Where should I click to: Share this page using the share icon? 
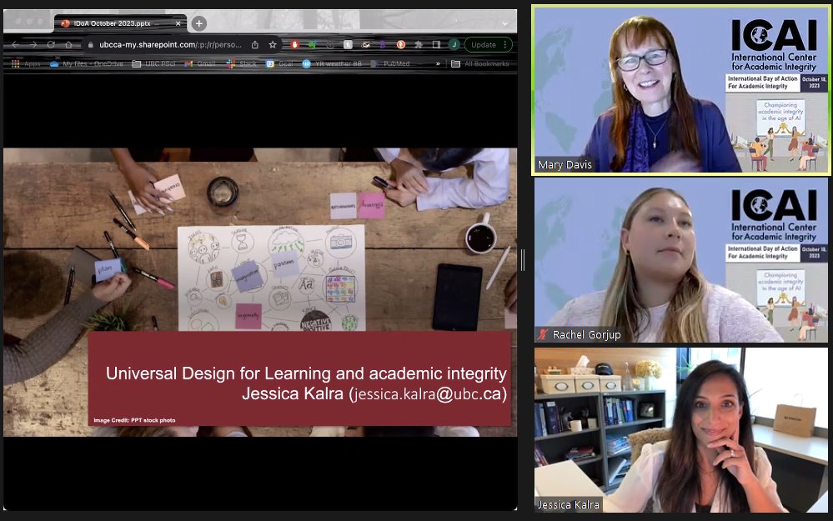point(255,45)
